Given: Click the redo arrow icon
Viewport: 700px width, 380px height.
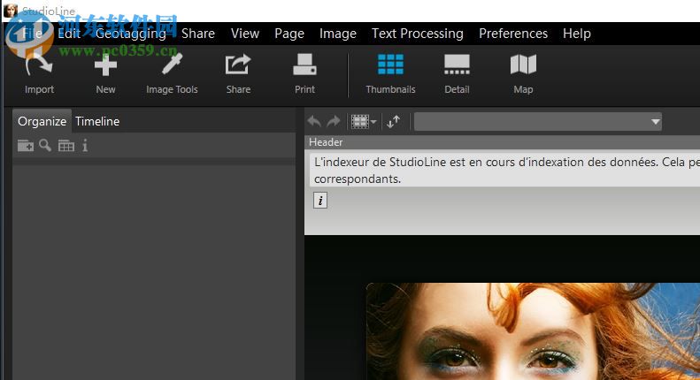Looking at the screenshot, I should tap(334, 121).
